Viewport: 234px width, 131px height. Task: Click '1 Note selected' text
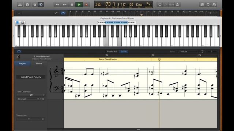(42, 56)
